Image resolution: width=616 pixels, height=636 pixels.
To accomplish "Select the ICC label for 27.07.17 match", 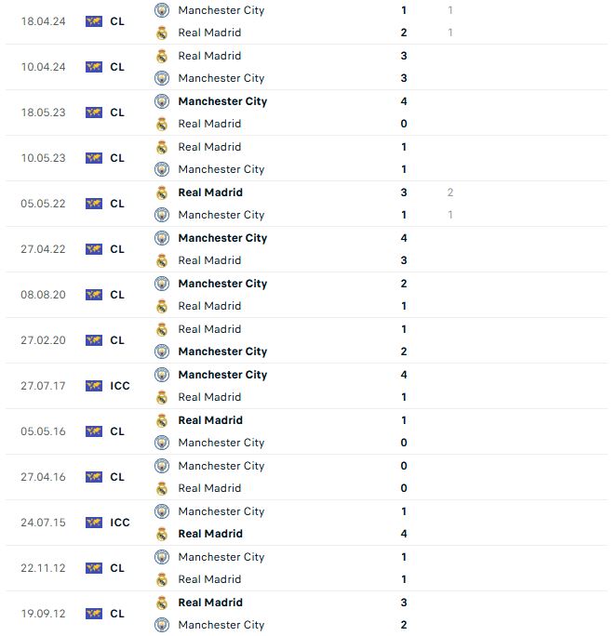I will pyautogui.click(x=120, y=386).
